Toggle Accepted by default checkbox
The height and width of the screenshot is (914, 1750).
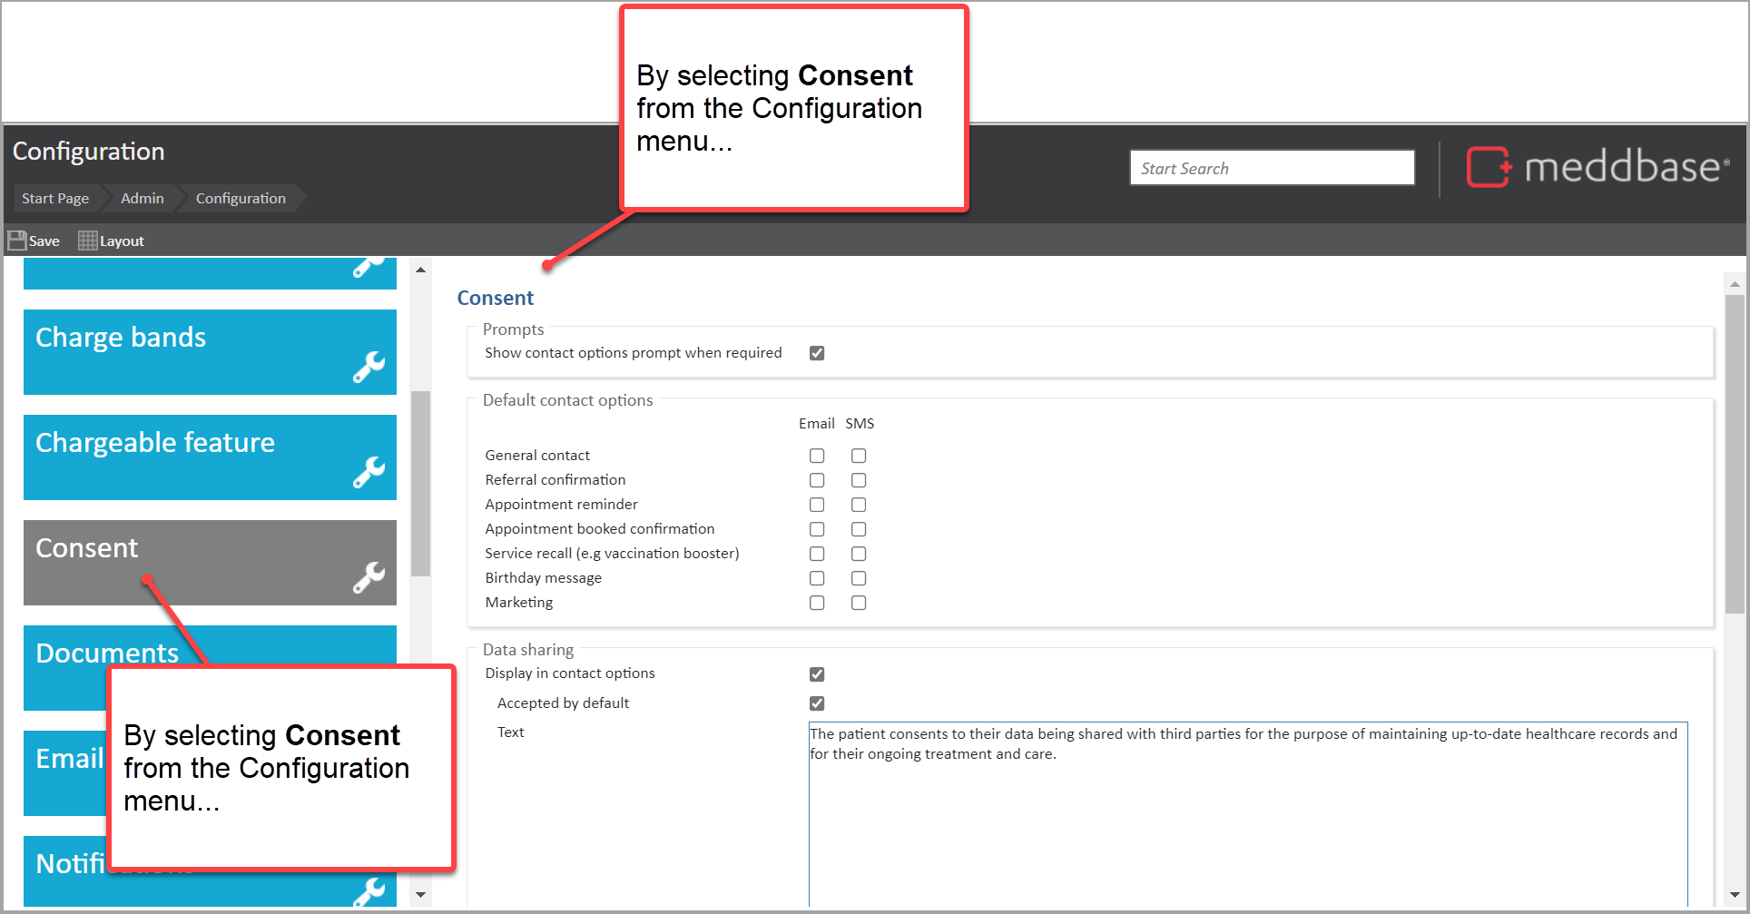817,703
